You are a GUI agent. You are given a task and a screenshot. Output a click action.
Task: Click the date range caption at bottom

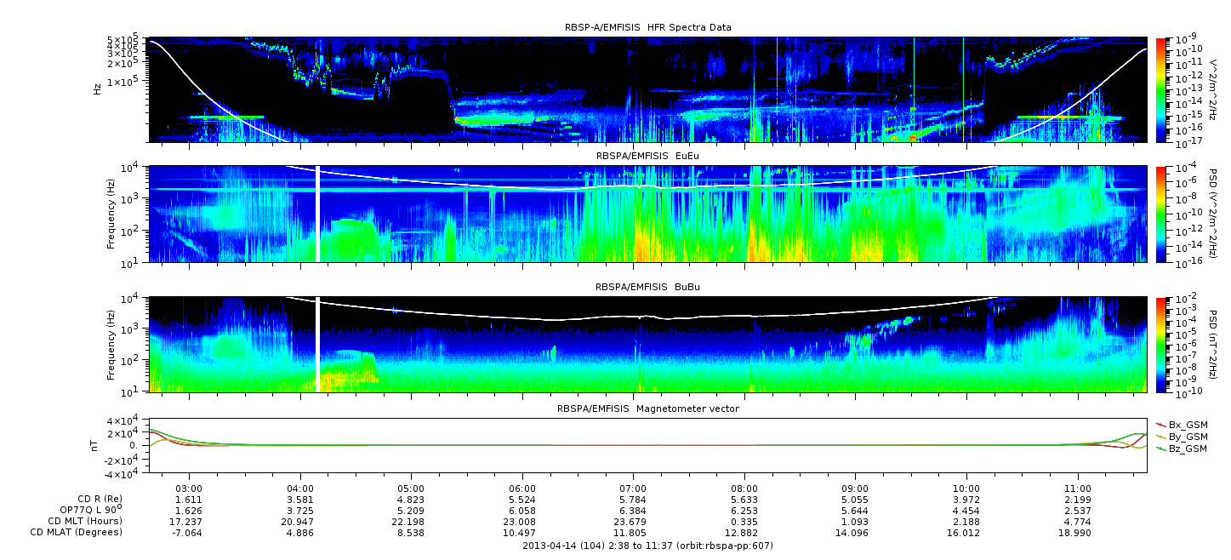click(x=647, y=546)
